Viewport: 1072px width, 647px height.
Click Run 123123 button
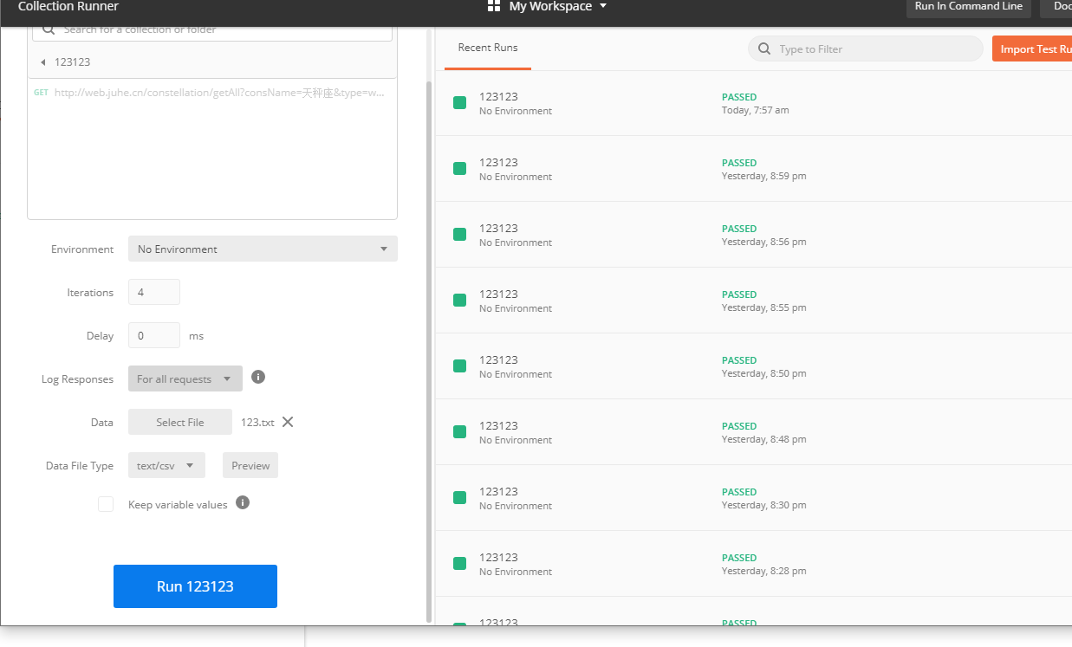pyautogui.click(x=195, y=586)
